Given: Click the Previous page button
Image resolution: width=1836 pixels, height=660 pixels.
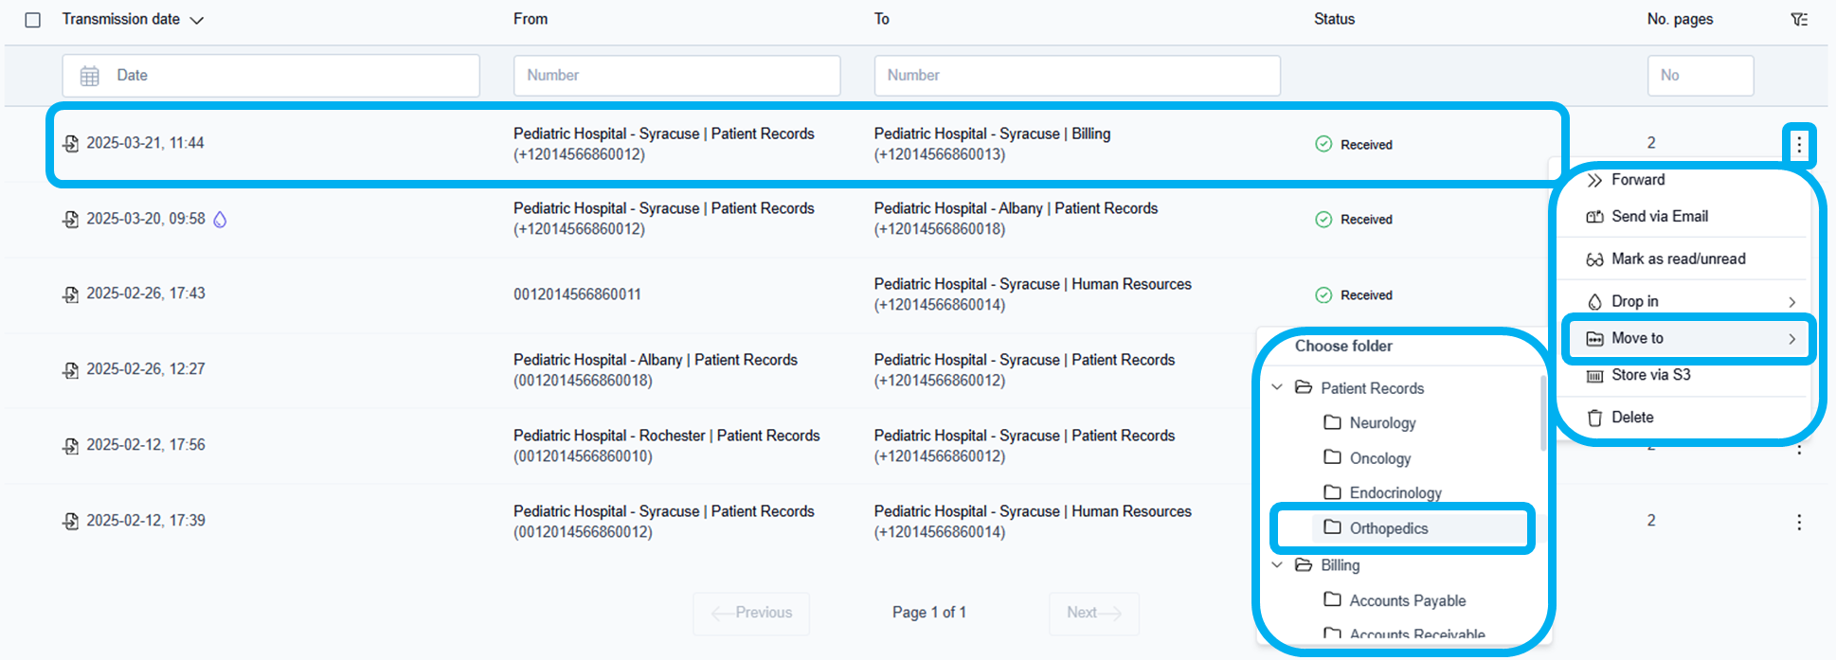Looking at the screenshot, I should pos(751,614).
